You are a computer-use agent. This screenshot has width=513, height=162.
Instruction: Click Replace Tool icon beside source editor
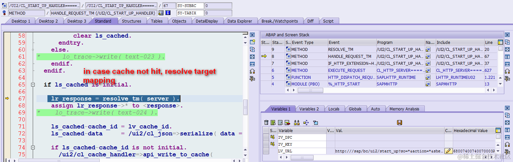click(252, 49)
